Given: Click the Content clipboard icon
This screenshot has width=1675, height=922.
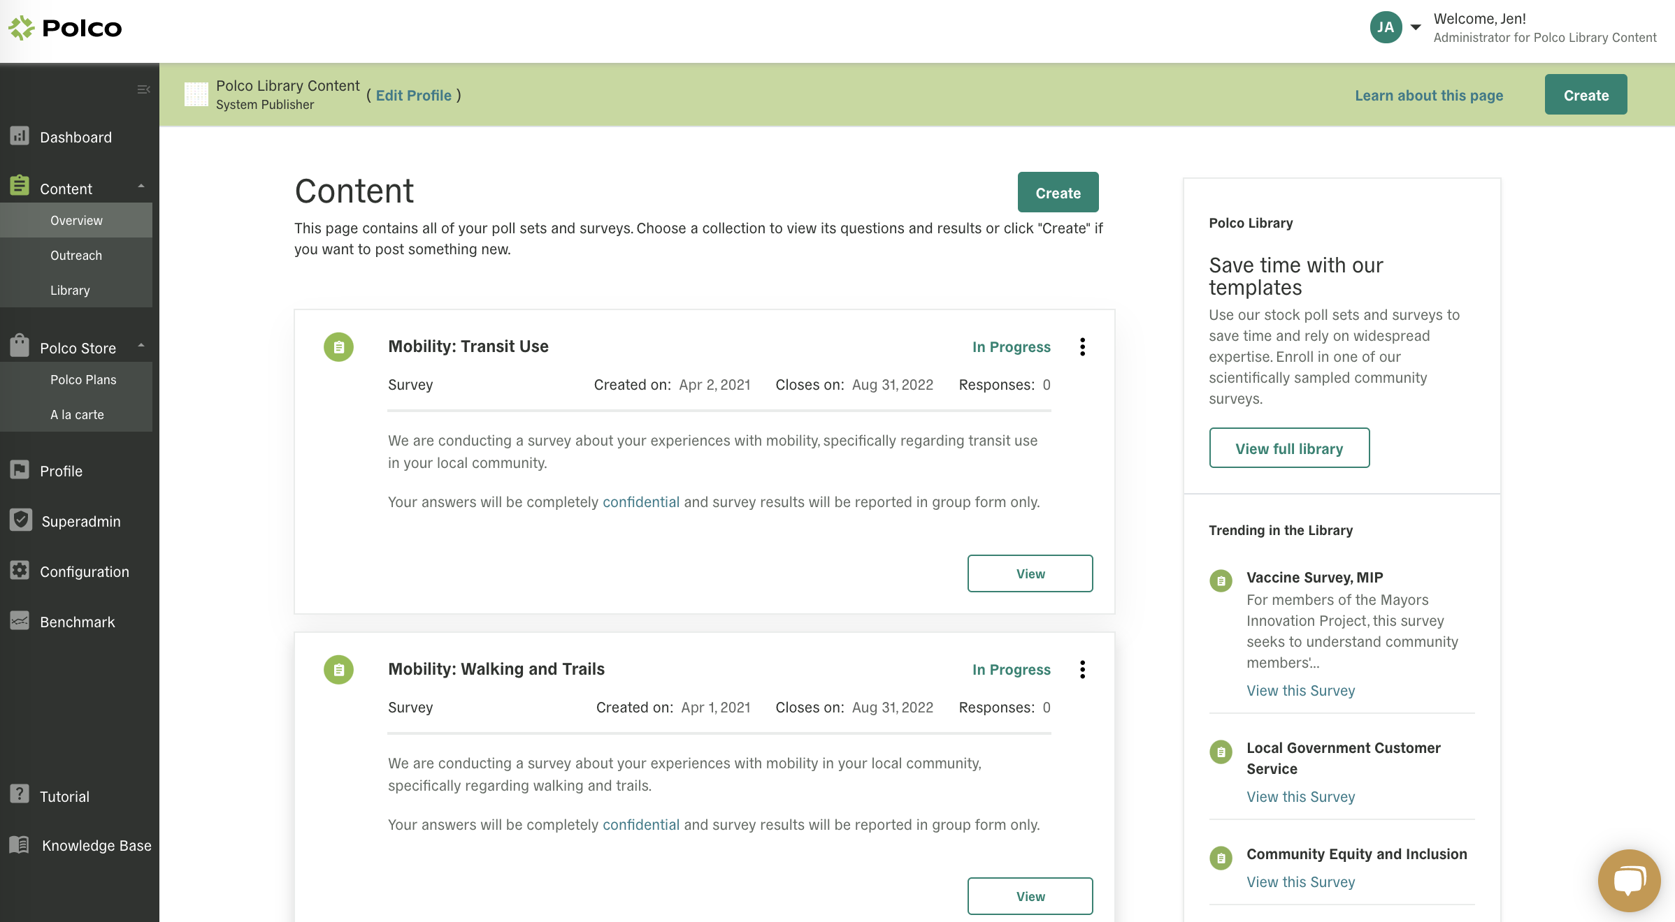Looking at the screenshot, I should pyautogui.click(x=20, y=186).
